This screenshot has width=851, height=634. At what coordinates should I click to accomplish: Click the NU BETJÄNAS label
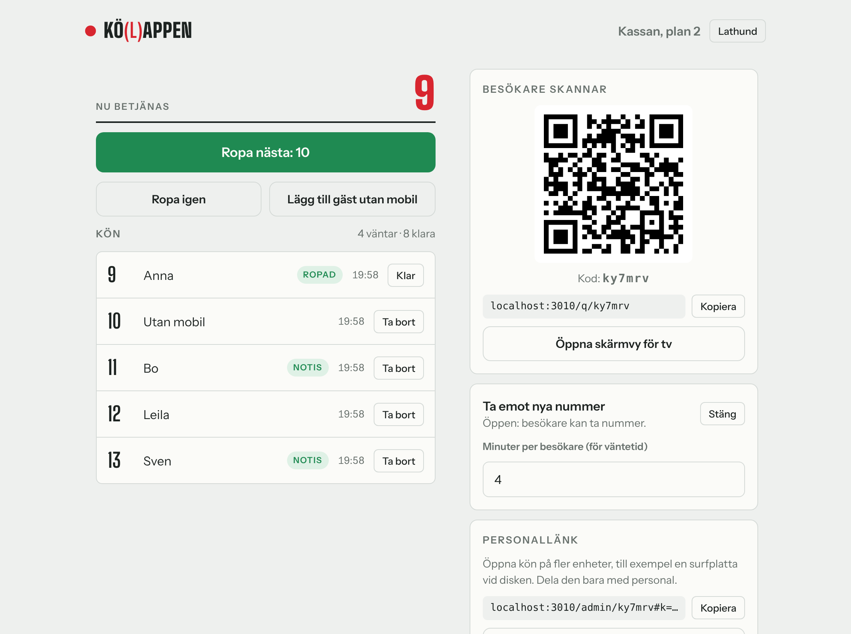click(132, 107)
